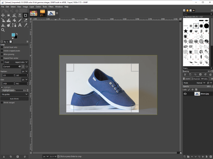This screenshot has width=213, height=159.
Task: Open the status bar unit px dropdown
Action: tap(46, 157)
